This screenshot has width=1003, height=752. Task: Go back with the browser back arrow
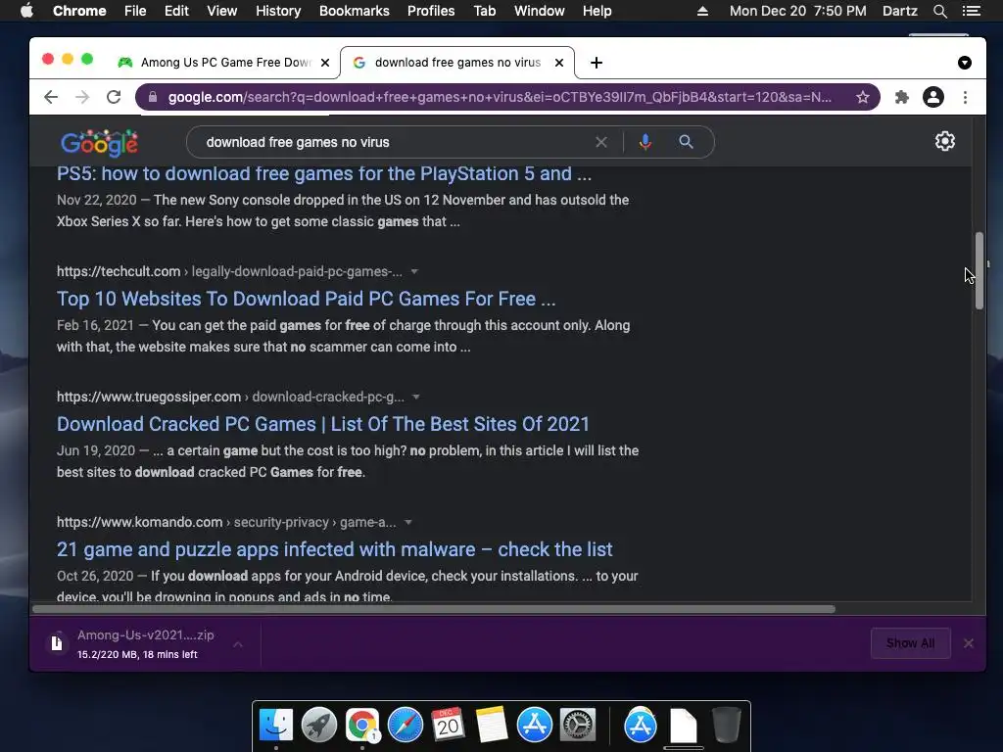pyautogui.click(x=51, y=97)
